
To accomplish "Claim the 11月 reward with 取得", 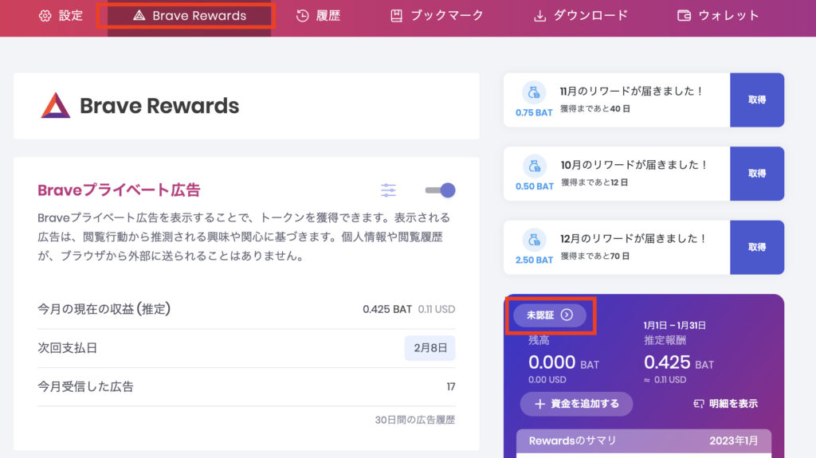I will (x=757, y=100).
